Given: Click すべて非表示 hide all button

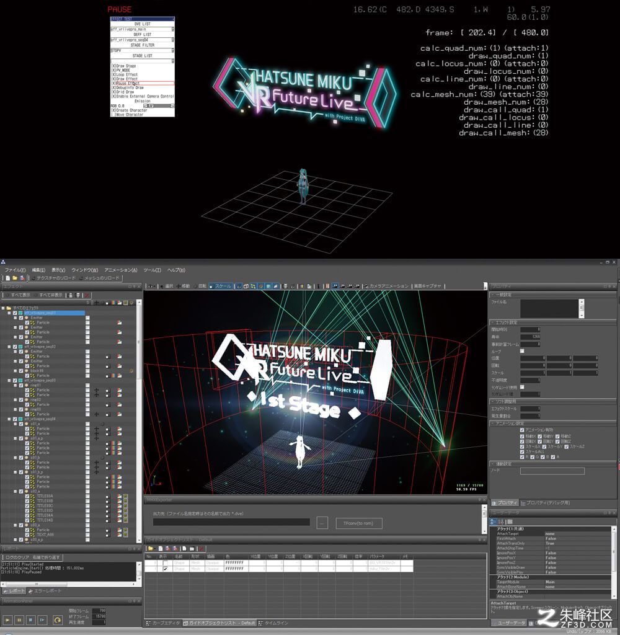Looking at the screenshot, I should [x=48, y=295].
